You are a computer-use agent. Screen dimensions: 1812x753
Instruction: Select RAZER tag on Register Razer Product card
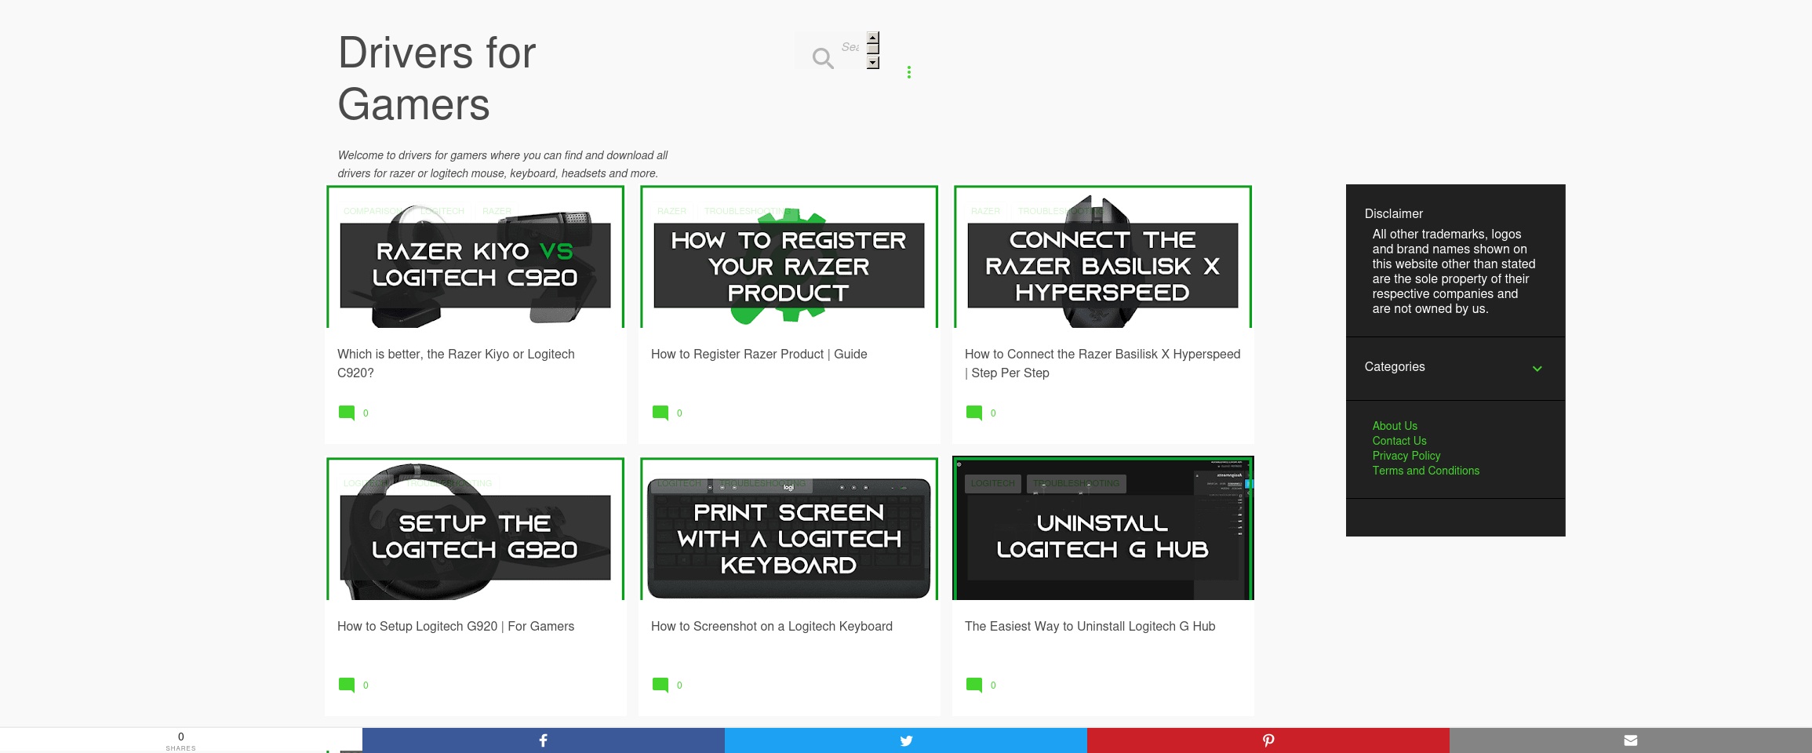671,211
